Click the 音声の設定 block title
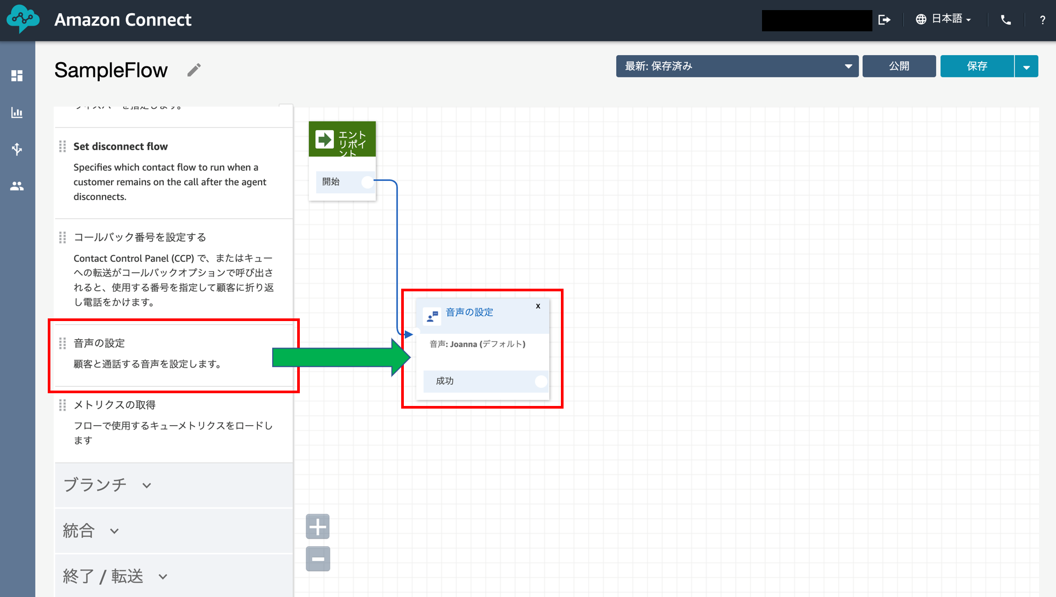Screen dimensions: 1056x597 (x=469, y=313)
